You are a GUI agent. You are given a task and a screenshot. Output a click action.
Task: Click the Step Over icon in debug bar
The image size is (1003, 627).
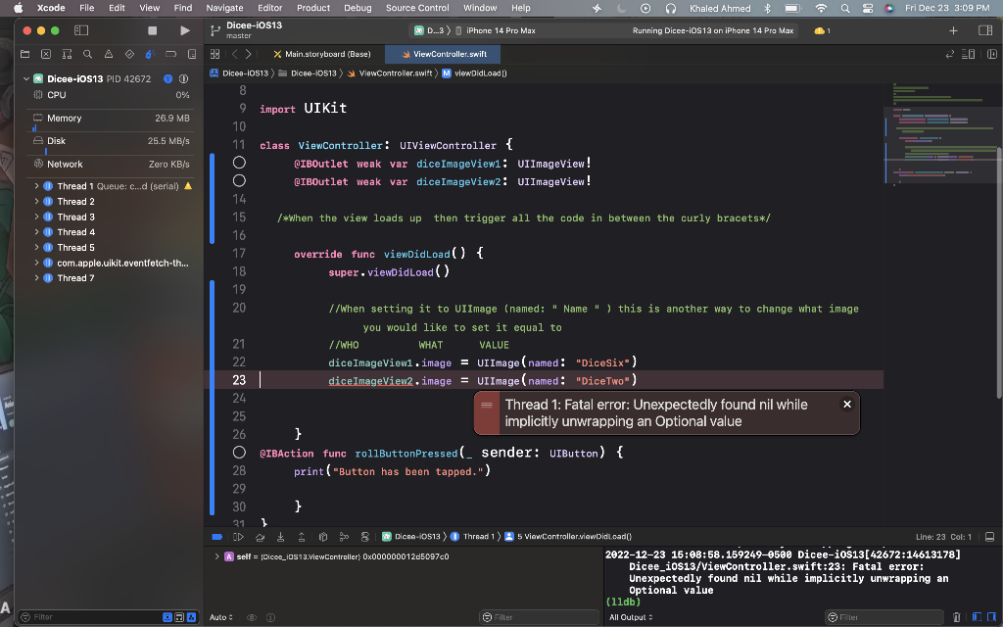(259, 537)
